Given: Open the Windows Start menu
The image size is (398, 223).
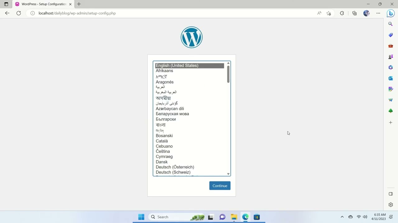Looking at the screenshot, I should (x=141, y=217).
